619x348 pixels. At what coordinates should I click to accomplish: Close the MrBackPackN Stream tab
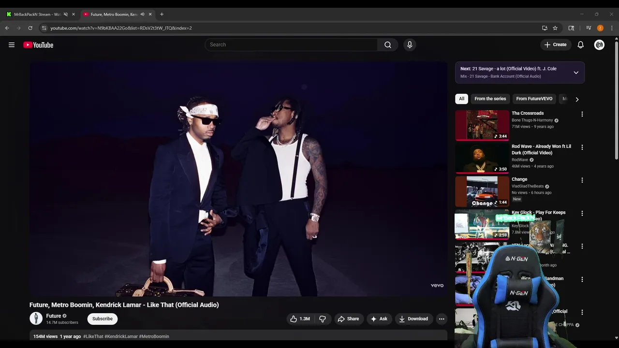74,14
